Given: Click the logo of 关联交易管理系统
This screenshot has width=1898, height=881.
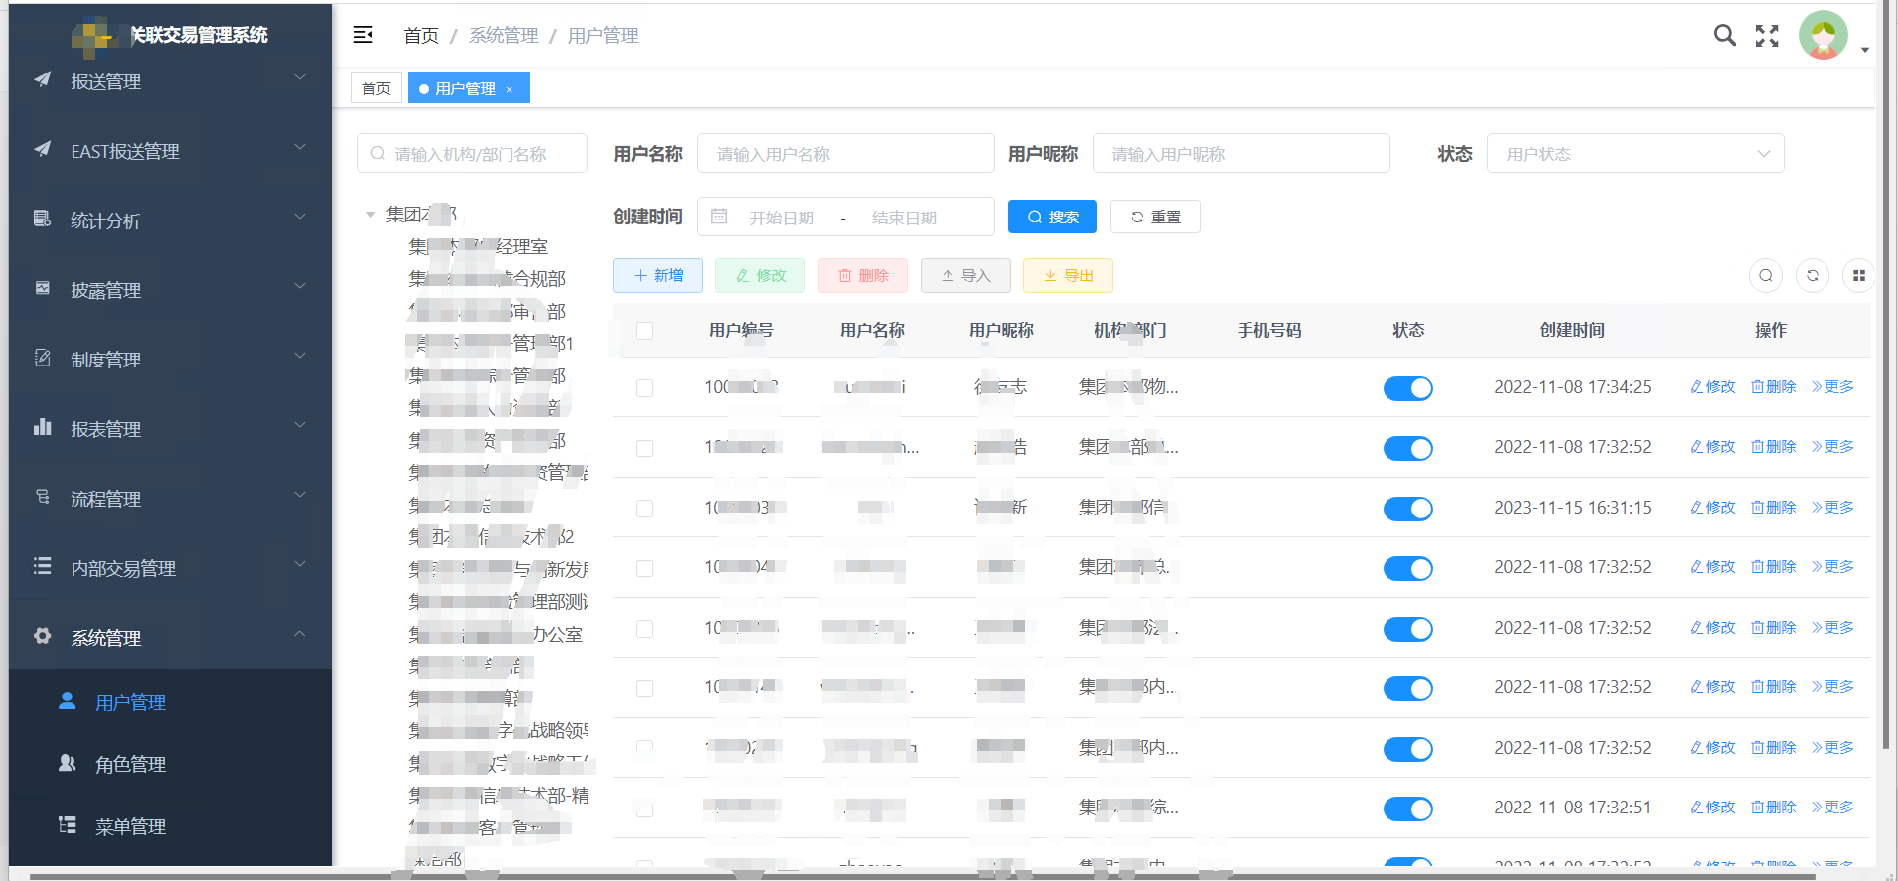Looking at the screenshot, I should coord(96,36).
